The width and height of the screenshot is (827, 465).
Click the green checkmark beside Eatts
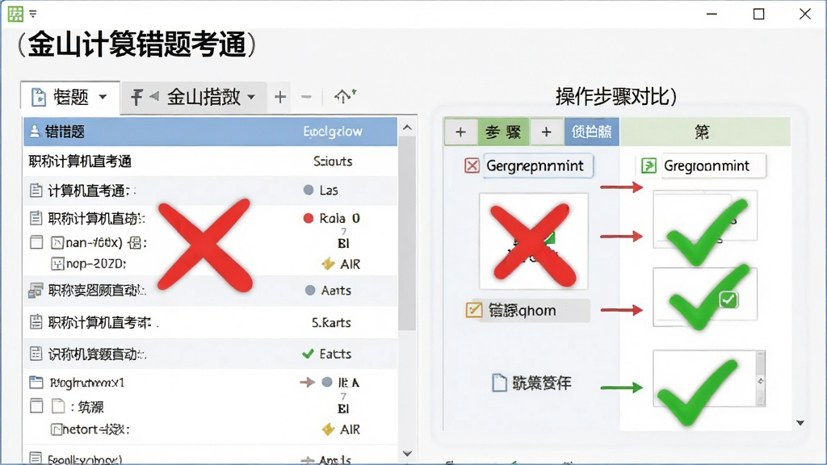[x=308, y=354]
